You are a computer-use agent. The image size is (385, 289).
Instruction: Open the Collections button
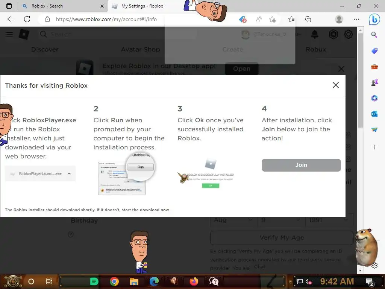pyautogui.click(x=308, y=19)
